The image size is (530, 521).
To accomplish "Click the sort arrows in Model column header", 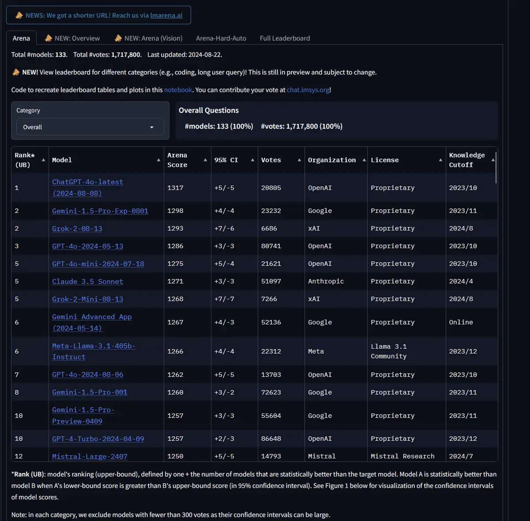I will tap(158, 160).
